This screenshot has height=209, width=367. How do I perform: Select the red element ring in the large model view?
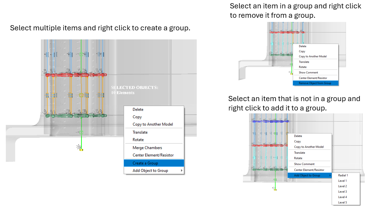click(x=76, y=75)
